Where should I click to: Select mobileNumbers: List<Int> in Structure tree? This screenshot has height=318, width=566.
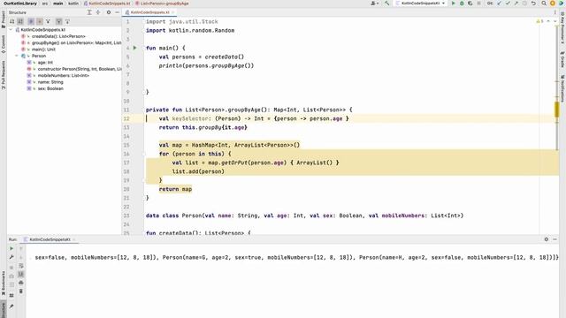[63, 75]
